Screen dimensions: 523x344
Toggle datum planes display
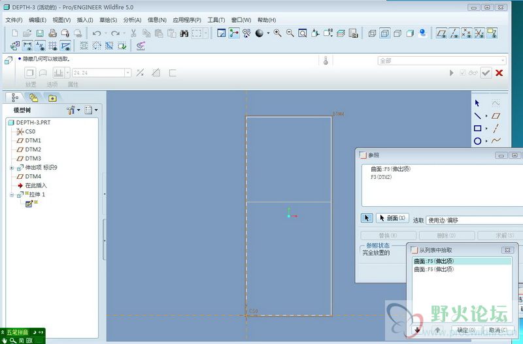[442, 33]
